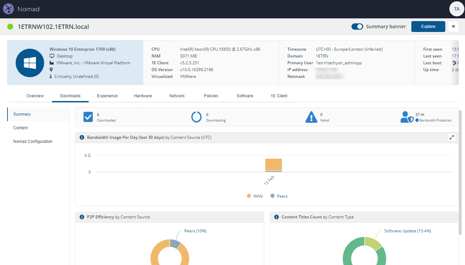Click the WAN bar for 15 Feb
The image size is (465, 265).
(273, 165)
